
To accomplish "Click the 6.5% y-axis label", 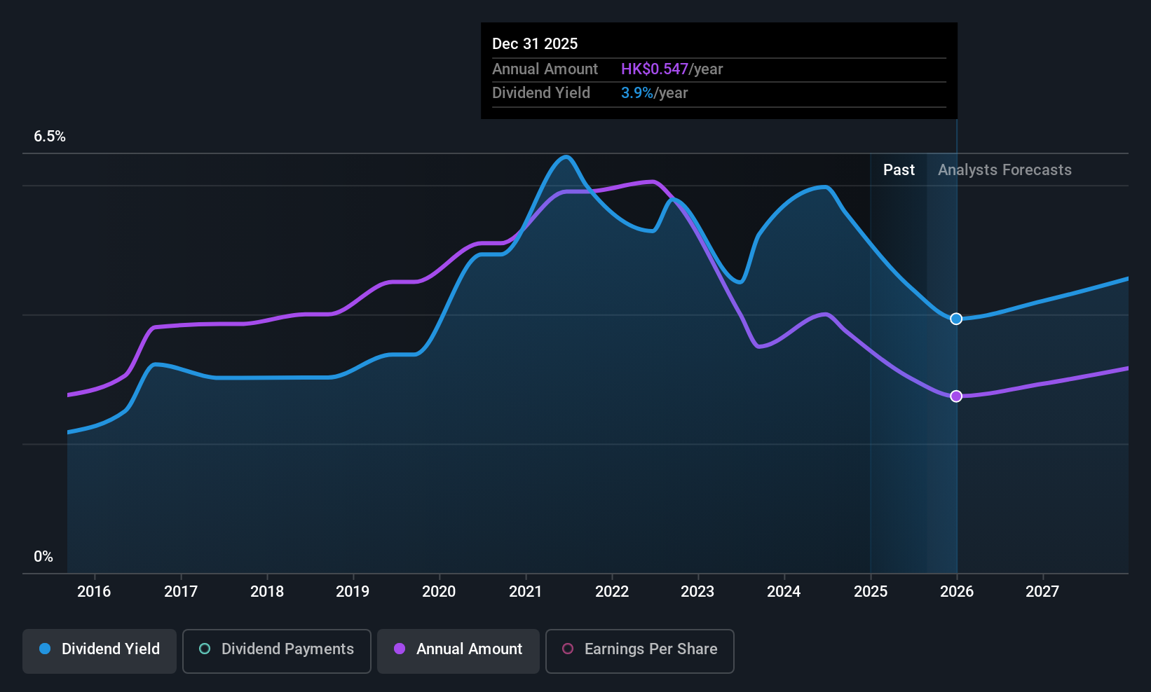I will coord(50,137).
